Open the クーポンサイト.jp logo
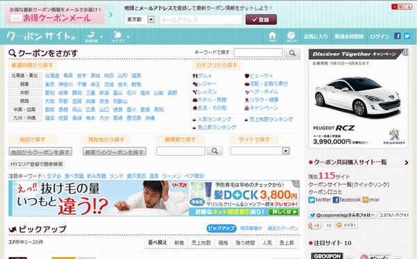The height and width of the screenshot is (259, 417). [x=41, y=36]
